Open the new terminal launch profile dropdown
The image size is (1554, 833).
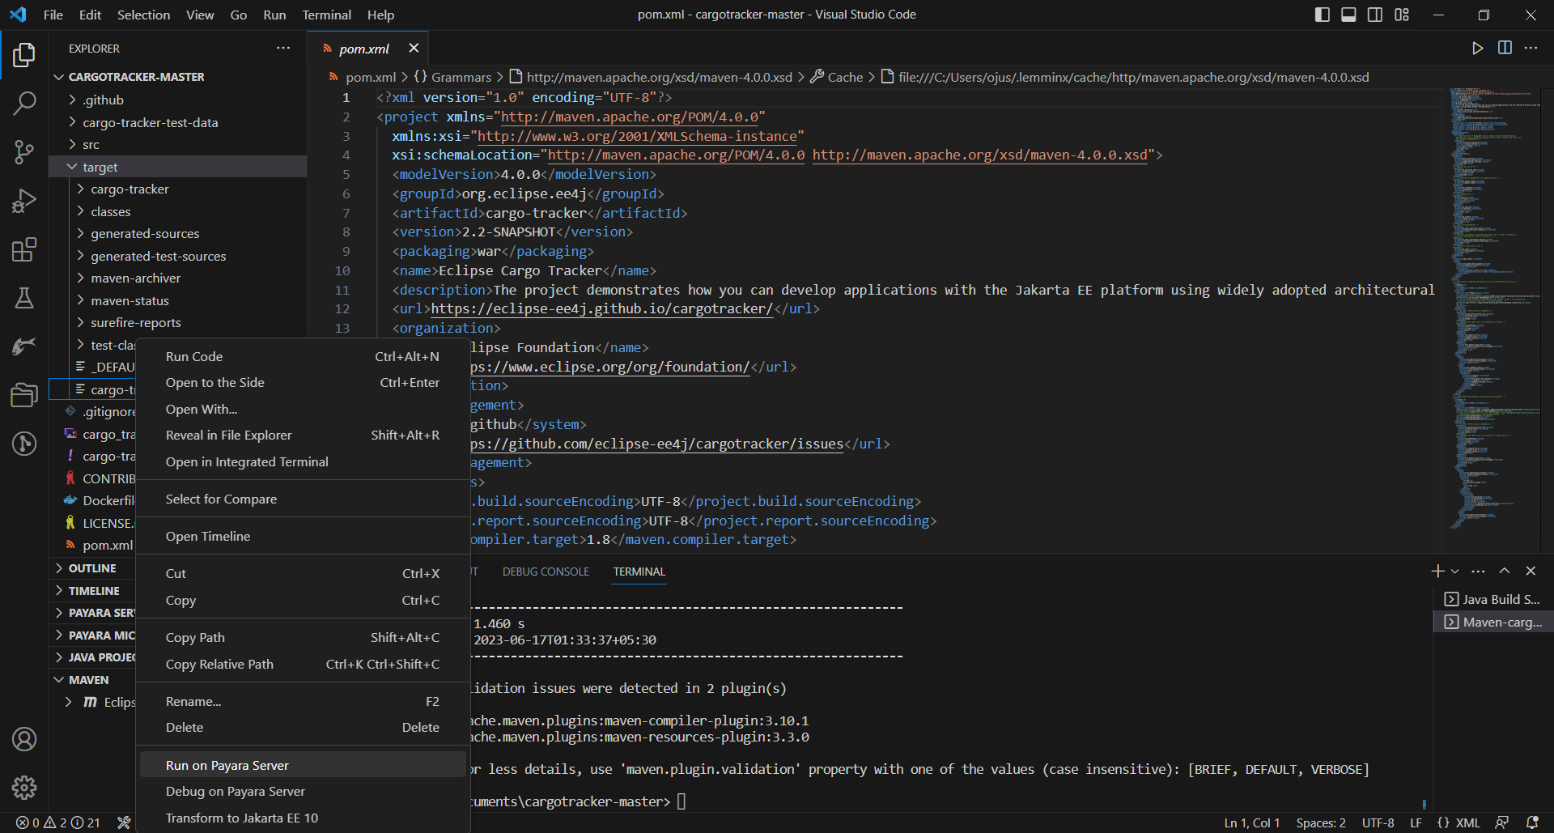point(1455,572)
